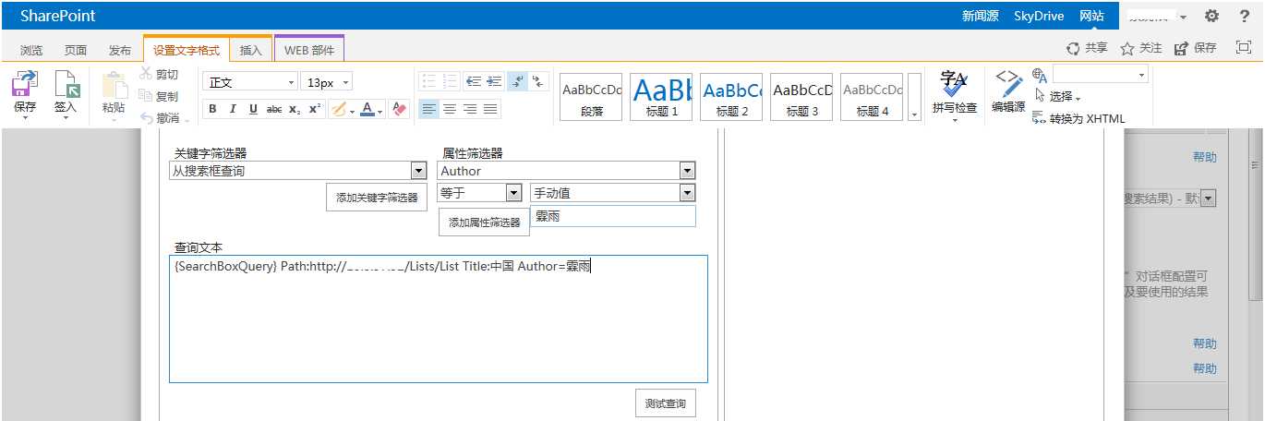This screenshot has height=421, width=1265.
Task: Open the highlight color dropdown arrow
Action: [351, 110]
